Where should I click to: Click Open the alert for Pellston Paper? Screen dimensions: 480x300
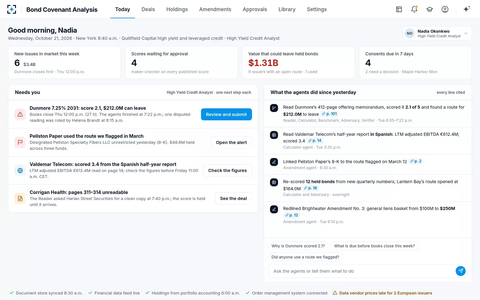click(231, 142)
